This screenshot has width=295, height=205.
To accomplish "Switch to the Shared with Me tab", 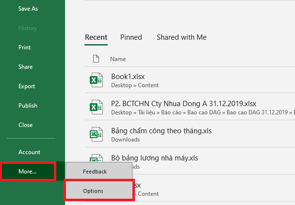I will coord(181,37).
